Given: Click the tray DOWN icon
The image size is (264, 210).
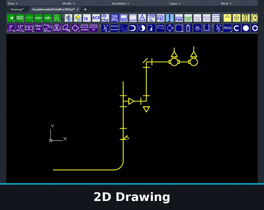Looking at the screenshot, I should pyautogui.click(x=84, y=28).
